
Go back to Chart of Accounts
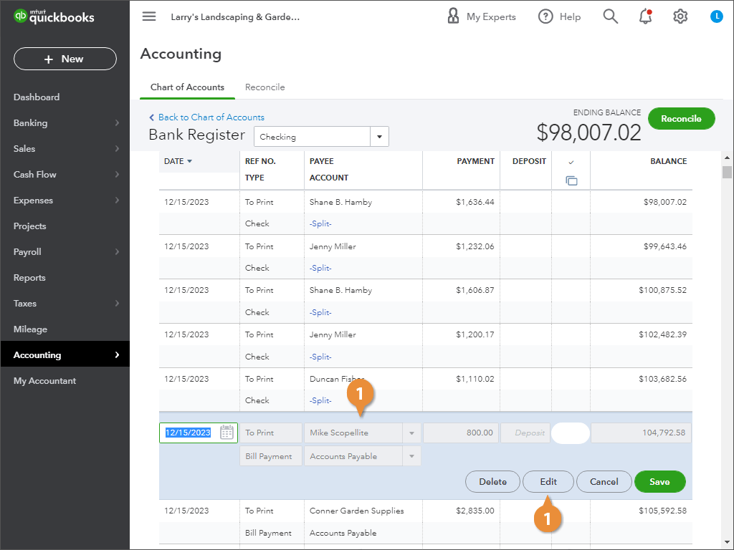(206, 117)
